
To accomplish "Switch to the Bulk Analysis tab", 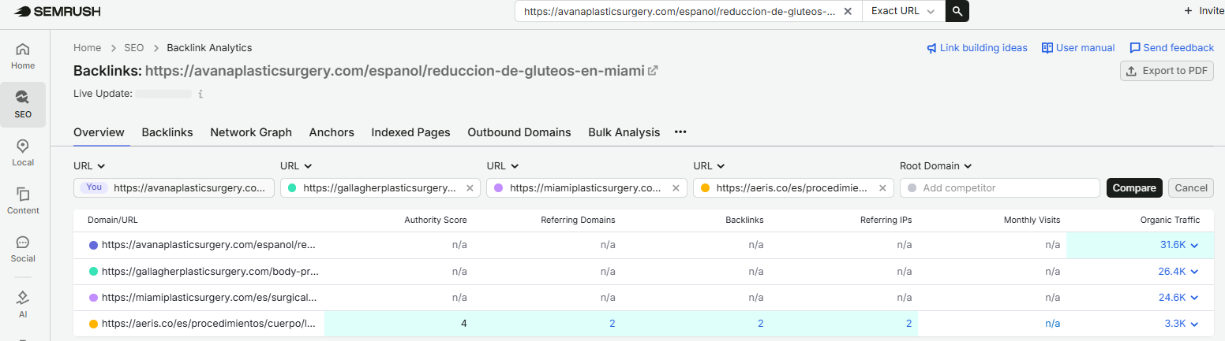I will pos(624,132).
